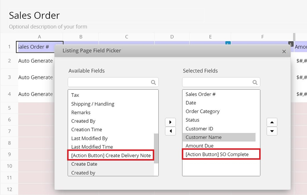Click the search icon under Selected Fields
Viewport: 307px width, 195px height.
click(x=255, y=82)
